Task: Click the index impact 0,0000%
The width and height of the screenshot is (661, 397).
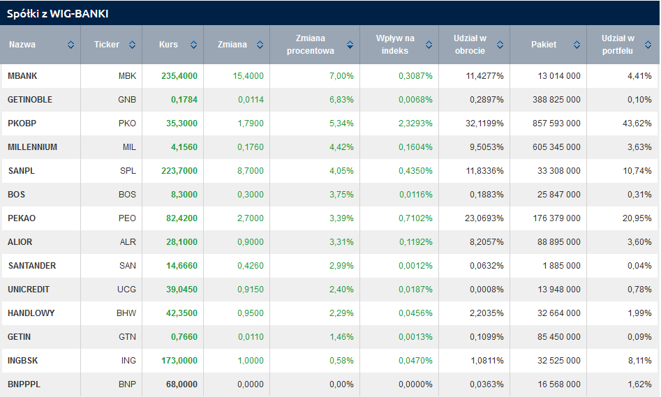Action: click(x=415, y=384)
